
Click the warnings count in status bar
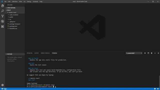coord(5,89)
